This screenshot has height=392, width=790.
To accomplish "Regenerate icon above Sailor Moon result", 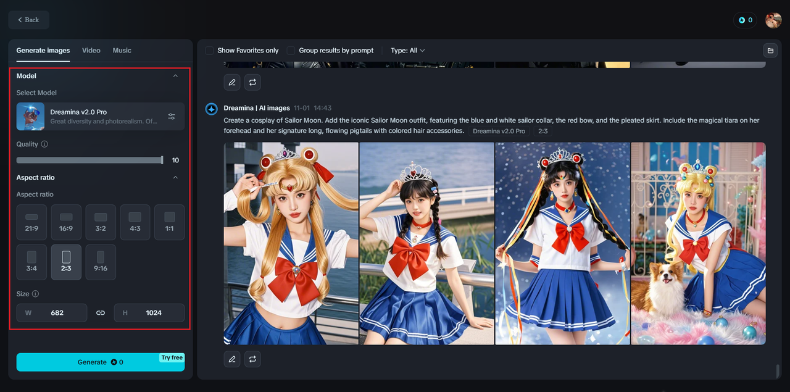I will point(252,82).
